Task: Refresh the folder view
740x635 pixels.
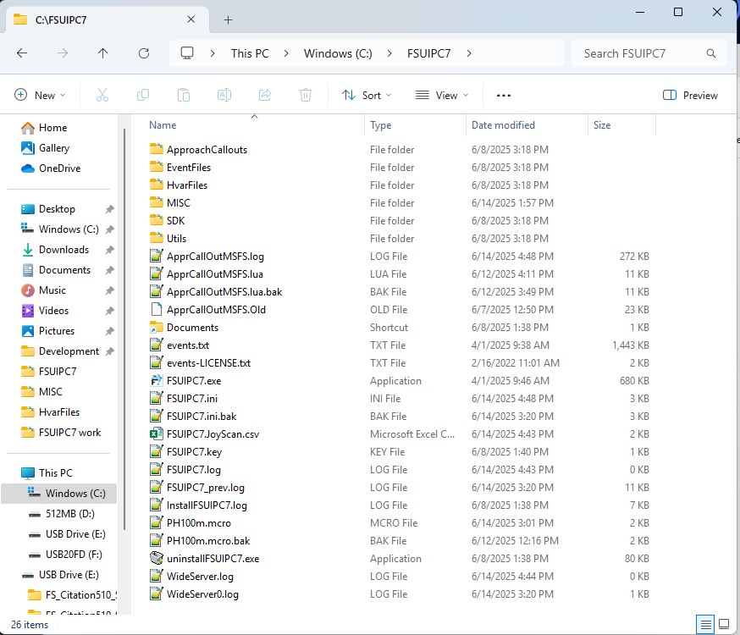Action: pos(144,53)
